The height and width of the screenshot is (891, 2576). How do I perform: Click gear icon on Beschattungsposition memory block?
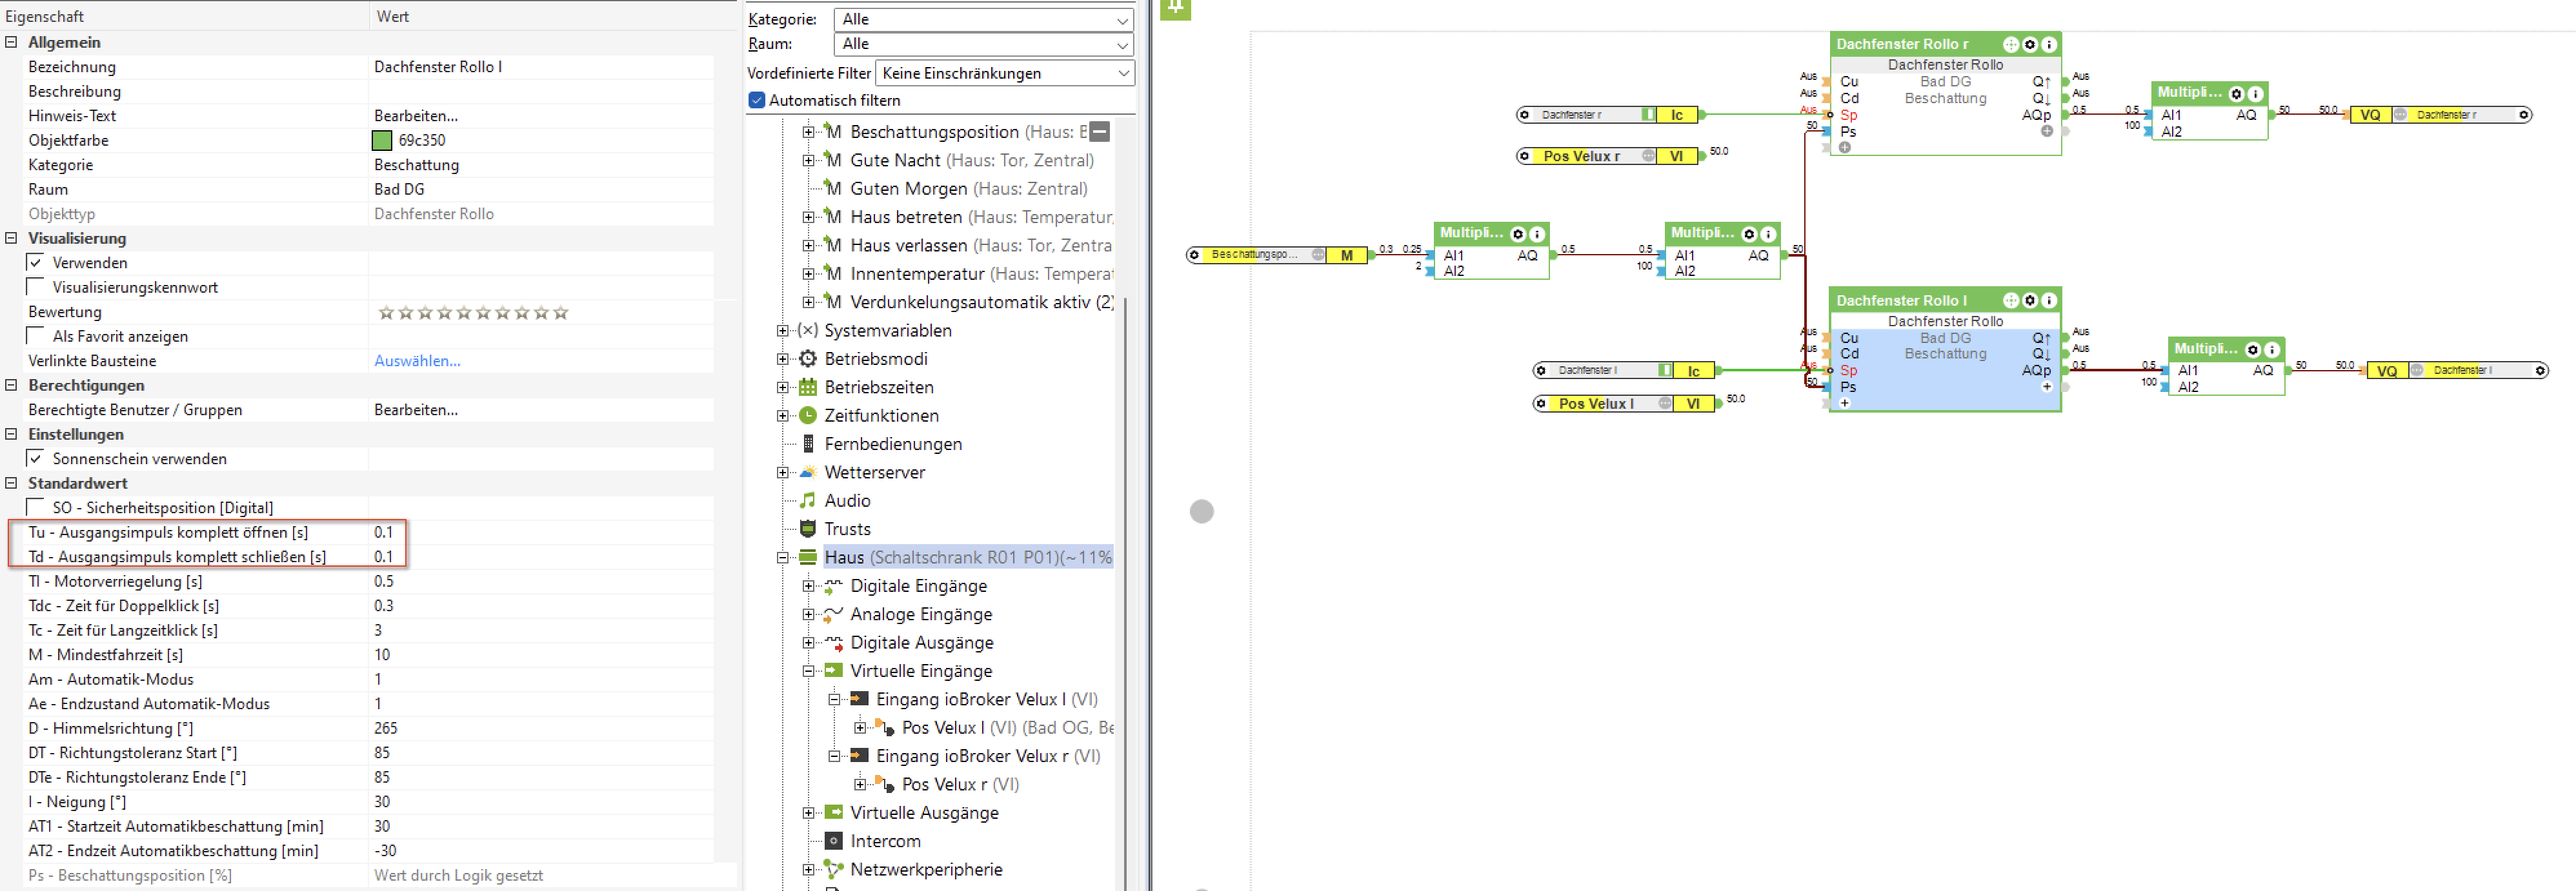point(1193,255)
